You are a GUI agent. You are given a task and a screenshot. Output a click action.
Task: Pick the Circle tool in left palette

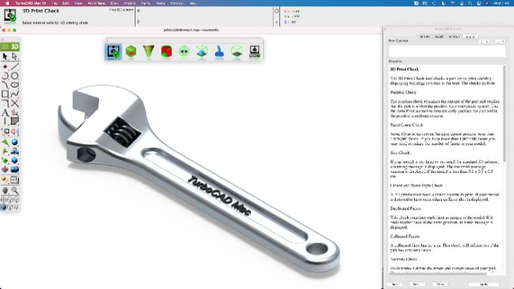(x=15, y=75)
